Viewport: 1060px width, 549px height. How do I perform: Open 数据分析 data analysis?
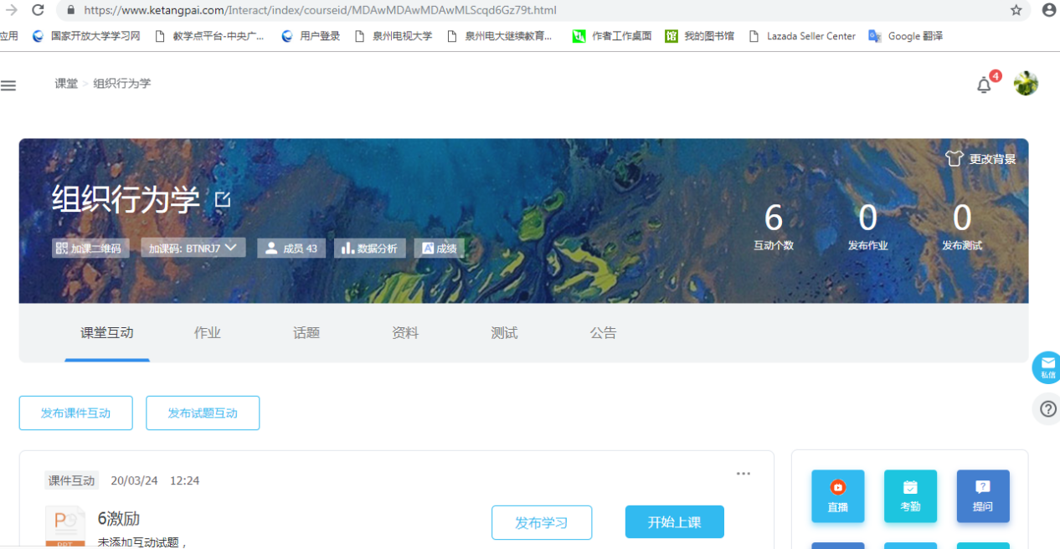click(x=369, y=249)
